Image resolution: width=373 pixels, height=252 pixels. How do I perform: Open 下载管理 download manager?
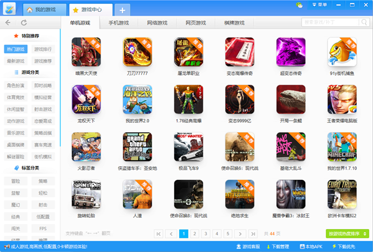click(x=278, y=247)
